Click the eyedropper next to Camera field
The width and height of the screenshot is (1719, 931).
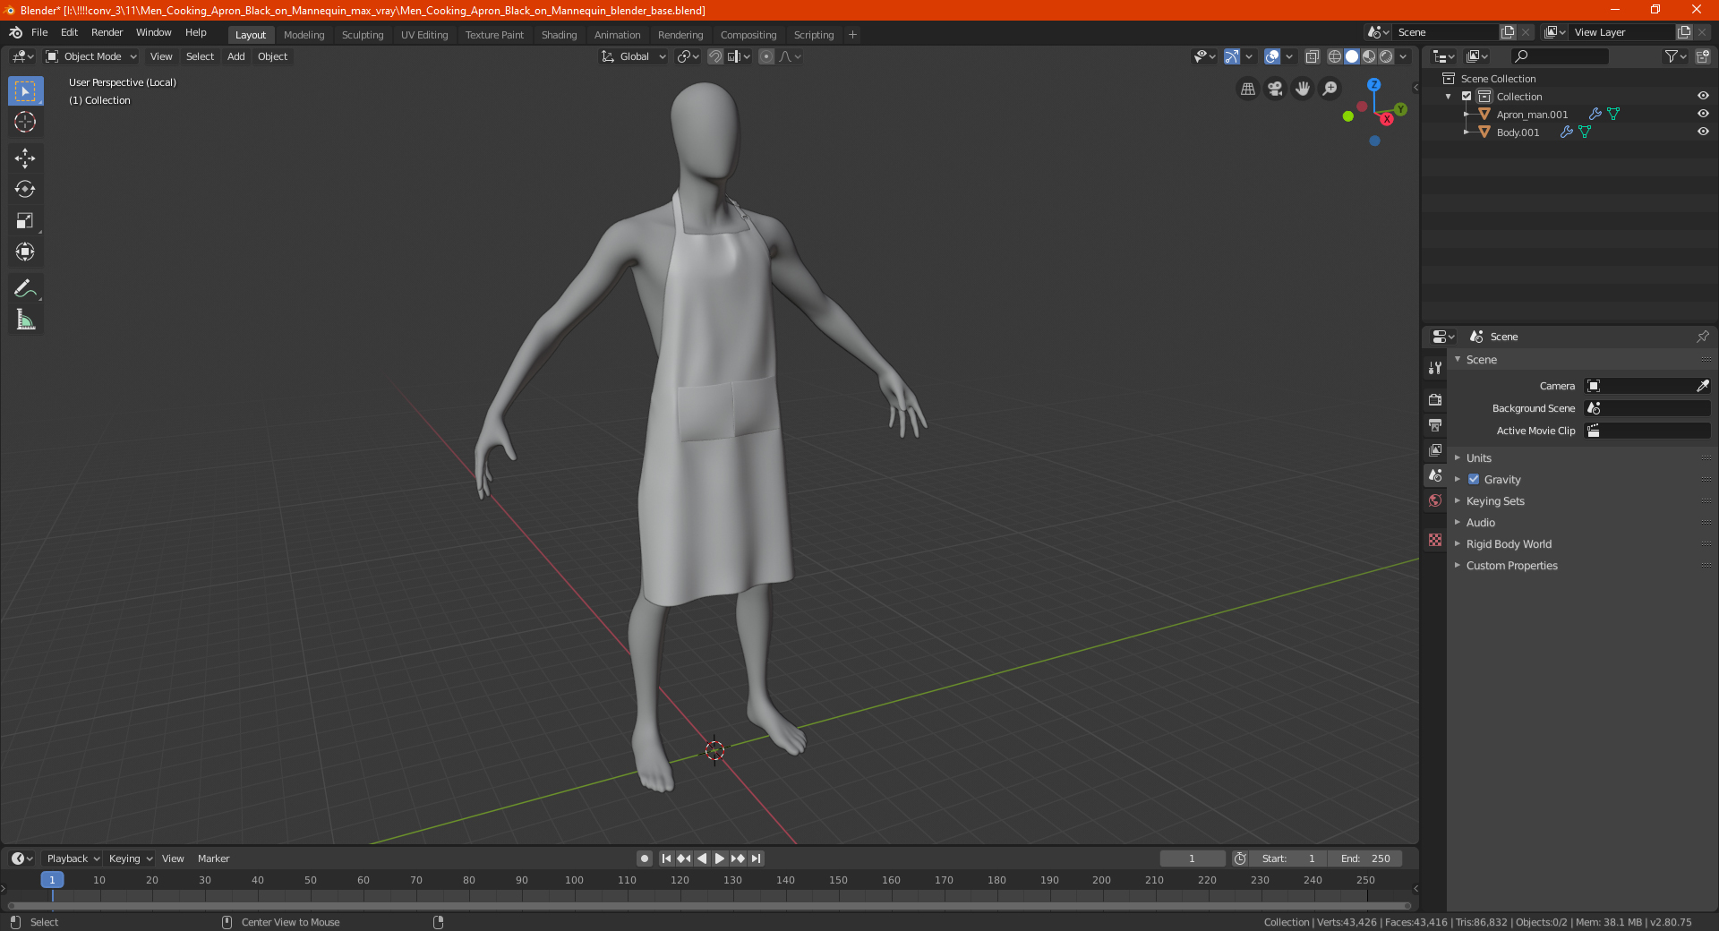1702,386
